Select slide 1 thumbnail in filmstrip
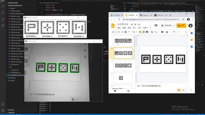 [x=123, y=41]
